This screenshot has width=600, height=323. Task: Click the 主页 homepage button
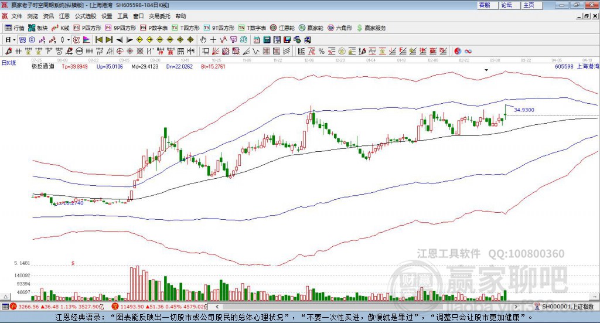coord(531,5)
